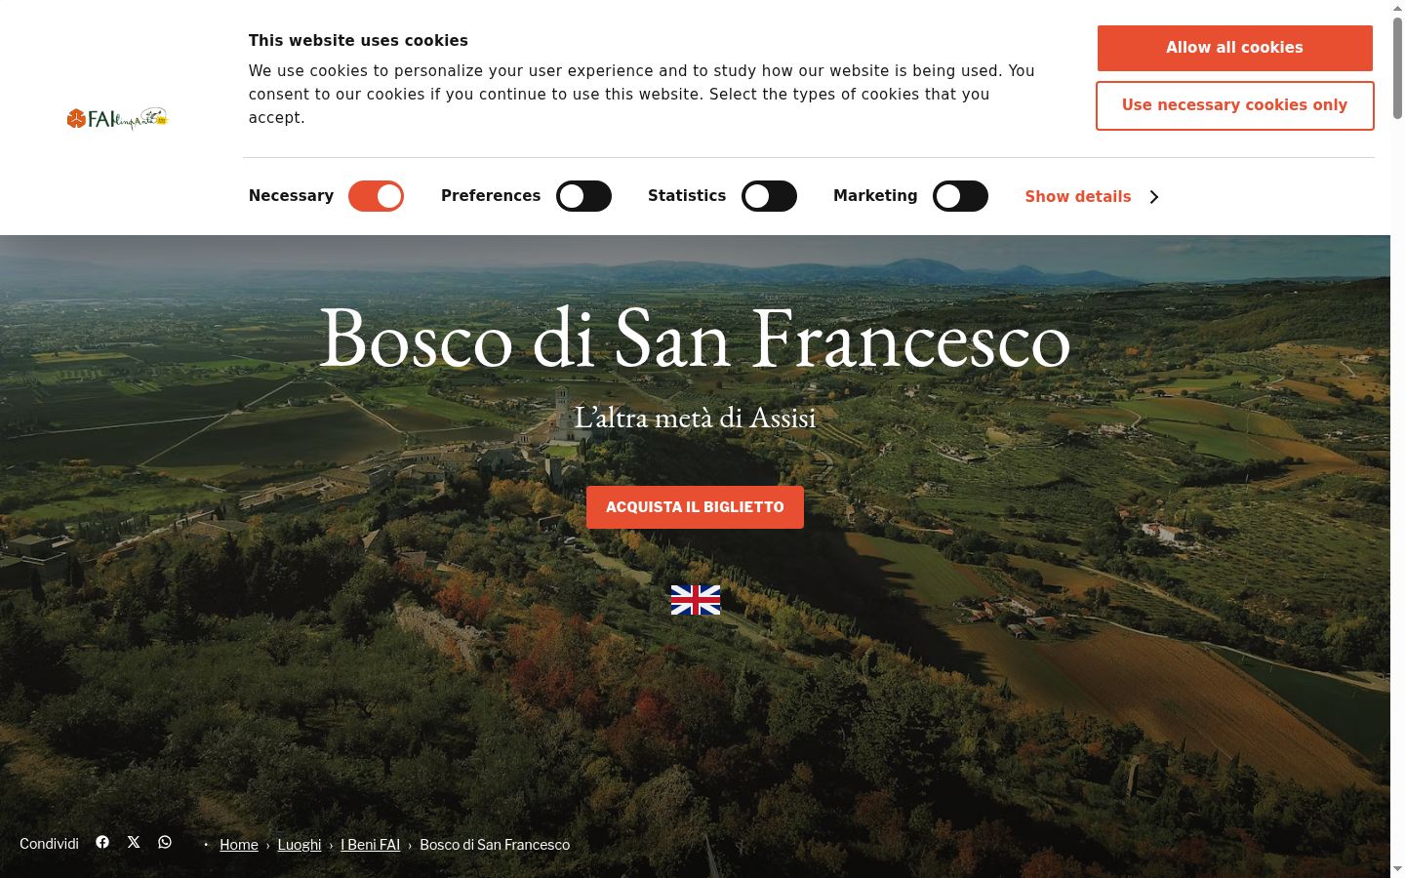Viewport: 1405px width, 878px height.
Task: Click Allow all cookies button
Action: 1234,48
